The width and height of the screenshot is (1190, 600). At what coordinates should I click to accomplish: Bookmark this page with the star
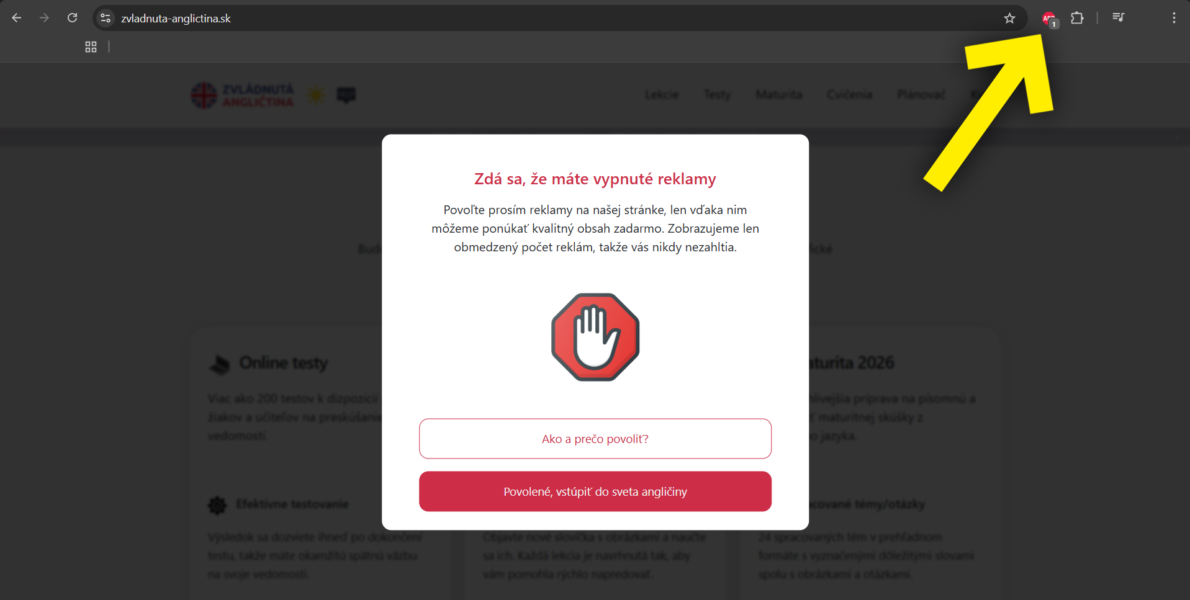coord(1009,19)
